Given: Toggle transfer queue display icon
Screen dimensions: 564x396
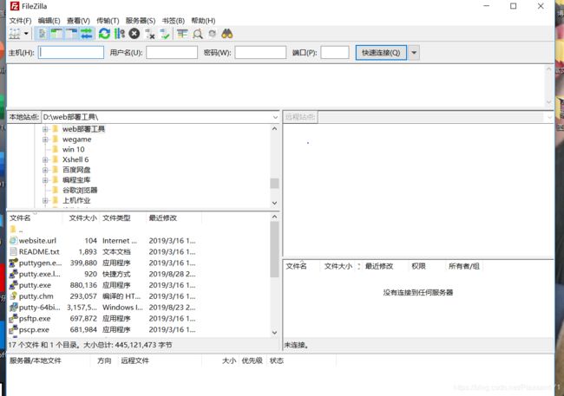Looking at the screenshot, I should coord(86,34).
